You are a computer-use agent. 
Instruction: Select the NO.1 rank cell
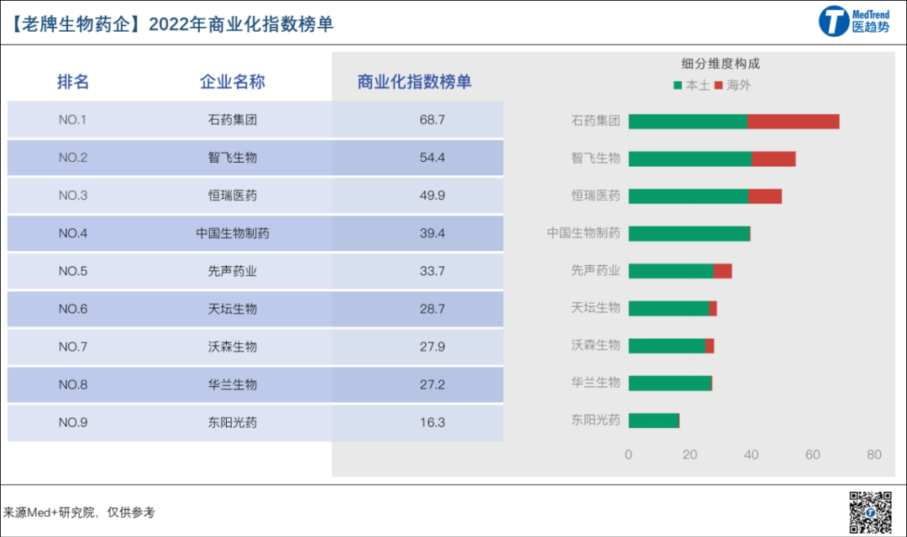pyautogui.click(x=72, y=120)
